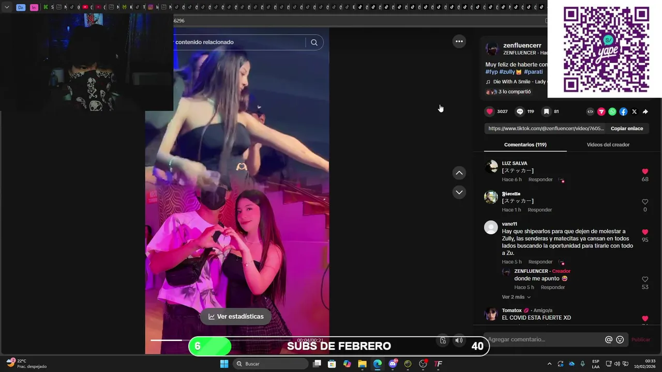Open the #parati hashtag link
Image resolution: width=662 pixels, height=372 pixels.
(x=533, y=72)
